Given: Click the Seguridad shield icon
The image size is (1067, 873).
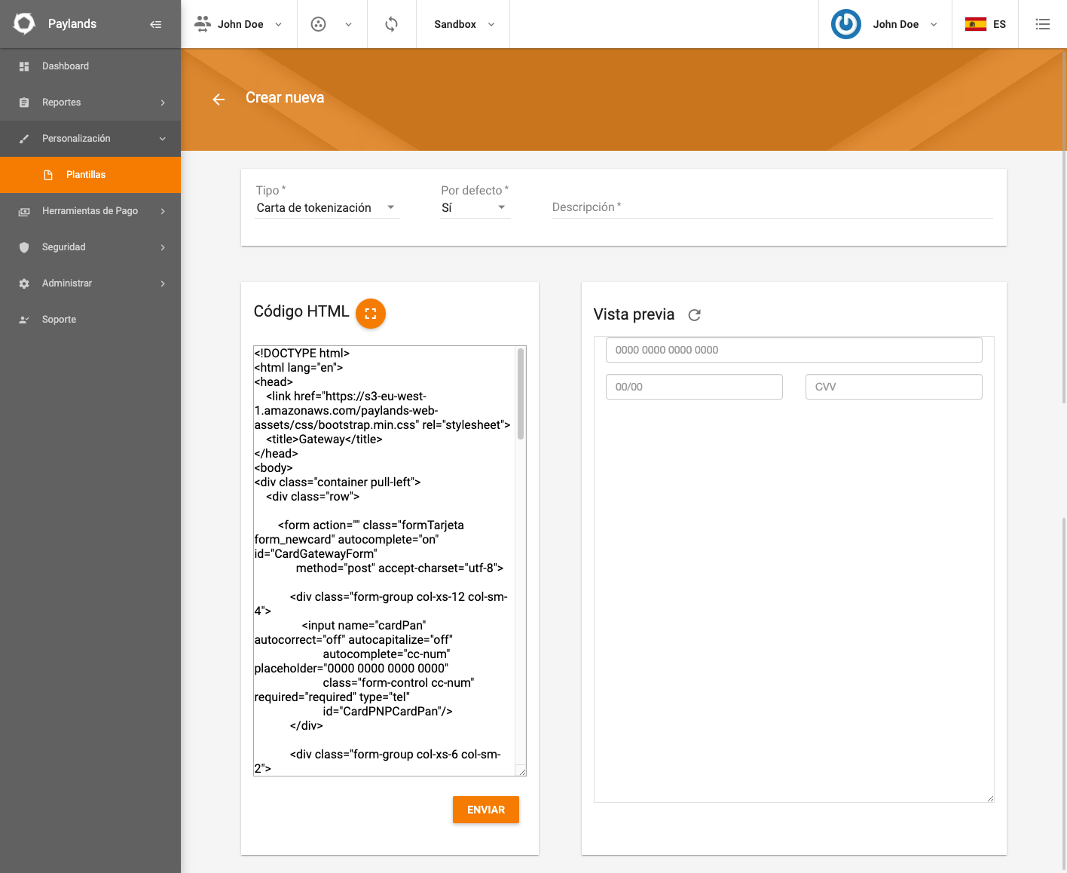Looking at the screenshot, I should click(x=24, y=247).
